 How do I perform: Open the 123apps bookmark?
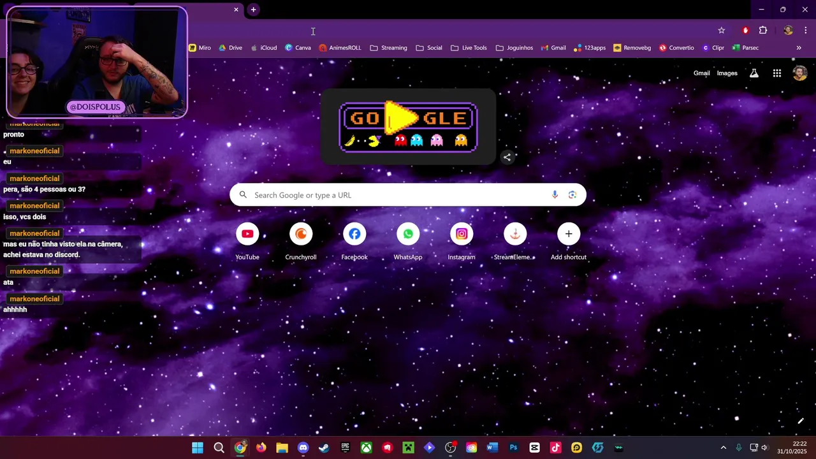[x=590, y=48]
